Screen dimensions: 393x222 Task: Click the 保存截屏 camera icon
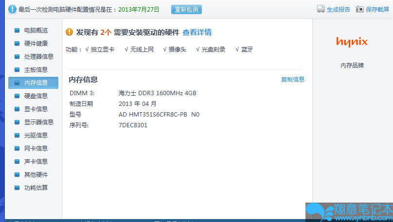point(360,9)
